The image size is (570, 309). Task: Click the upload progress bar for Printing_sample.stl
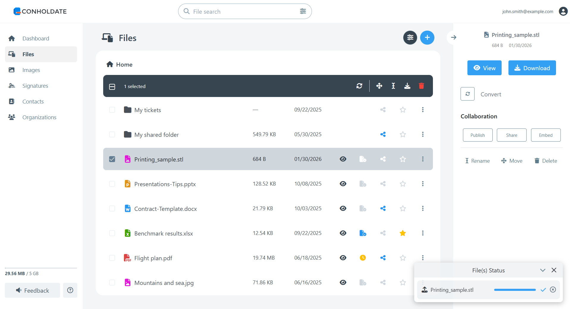(x=515, y=289)
